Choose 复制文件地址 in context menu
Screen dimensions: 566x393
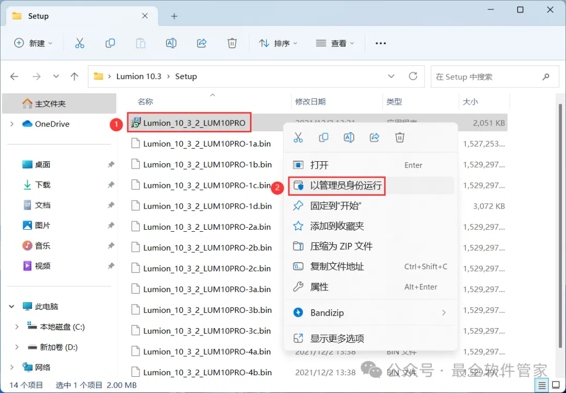[x=371, y=267]
